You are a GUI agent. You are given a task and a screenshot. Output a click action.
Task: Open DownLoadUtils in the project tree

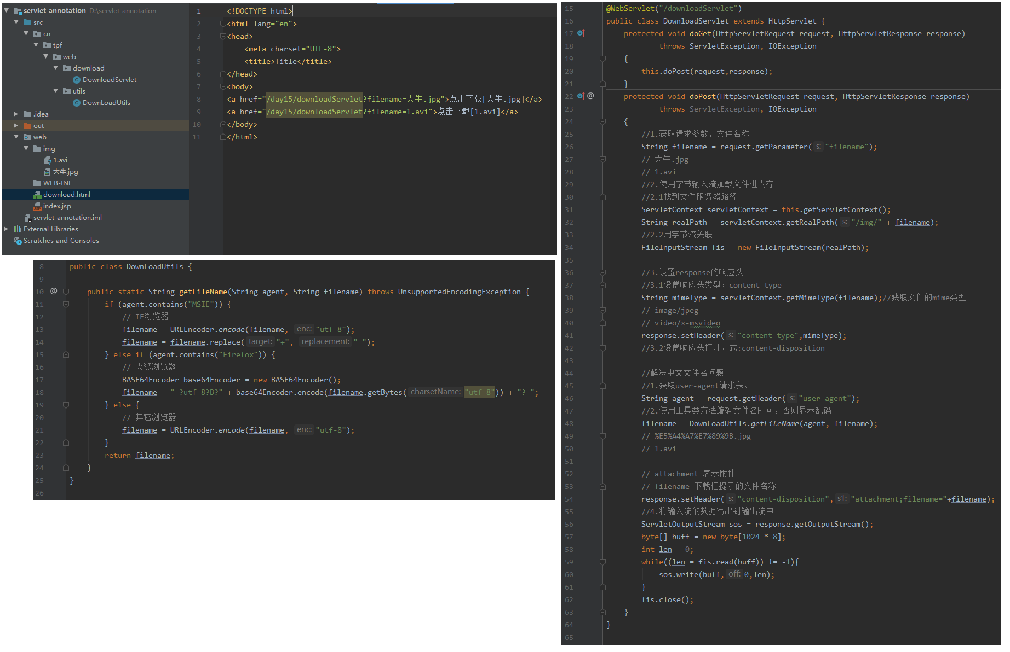106,103
